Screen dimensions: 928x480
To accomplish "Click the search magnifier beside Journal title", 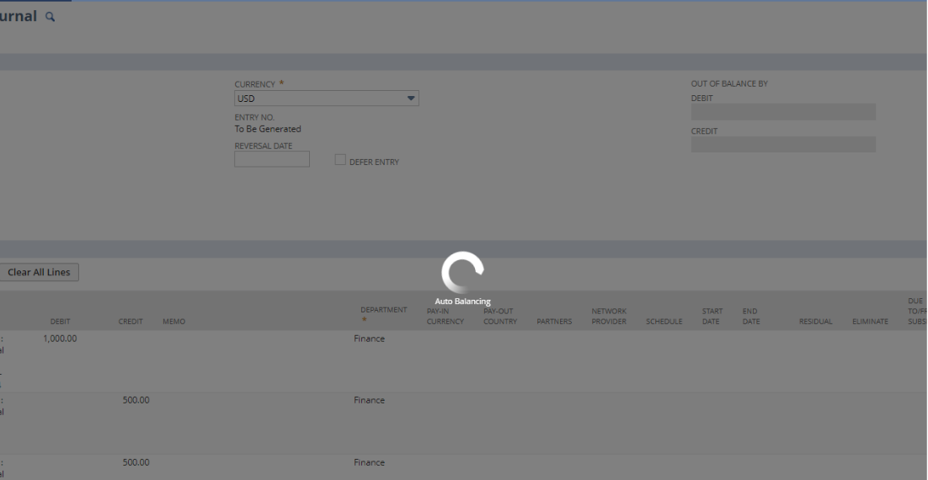I will (x=51, y=17).
